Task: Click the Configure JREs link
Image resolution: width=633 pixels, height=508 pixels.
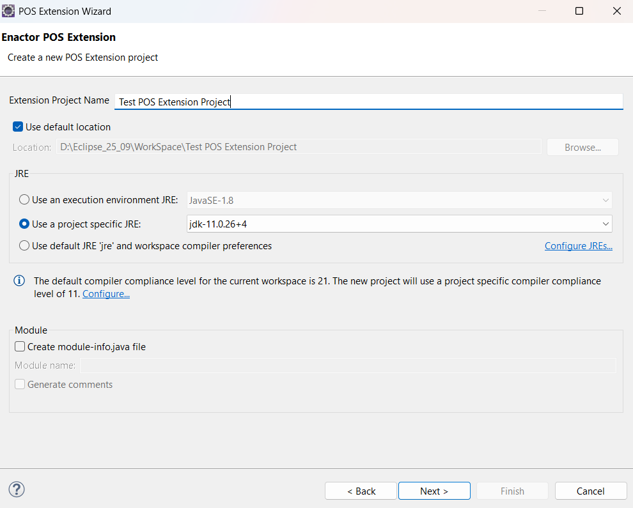Action: [578, 246]
